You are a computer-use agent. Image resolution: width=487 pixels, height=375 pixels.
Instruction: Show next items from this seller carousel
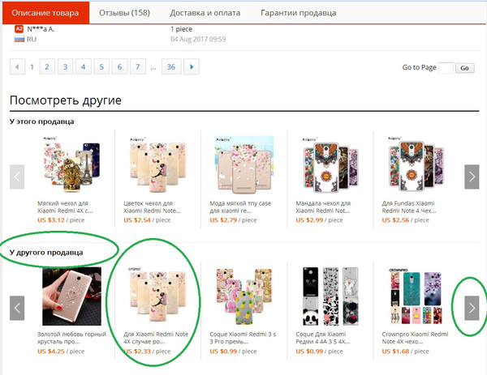(x=472, y=177)
